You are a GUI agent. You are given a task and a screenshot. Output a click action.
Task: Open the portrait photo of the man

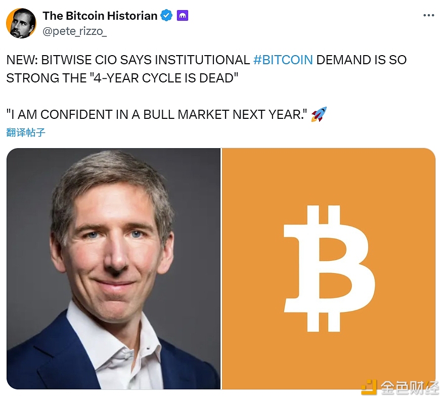[x=113, y=269]
